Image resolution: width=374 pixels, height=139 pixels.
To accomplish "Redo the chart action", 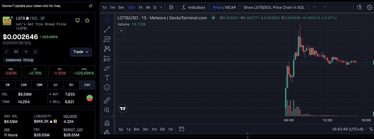I will 325,7.
